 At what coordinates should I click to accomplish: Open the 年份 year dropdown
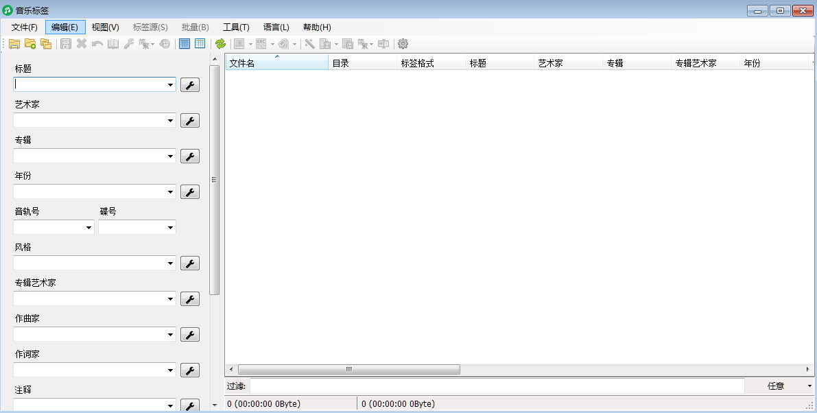(x=169, y=191)
